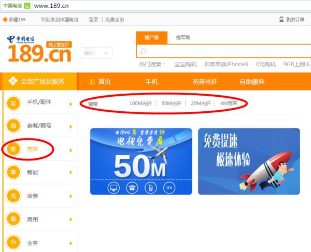Open the 手机 navigation item
This screenshot has width=311, height=252.
(x=152, y=82)
